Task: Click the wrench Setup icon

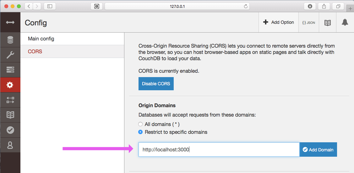Action: [10, 55]
